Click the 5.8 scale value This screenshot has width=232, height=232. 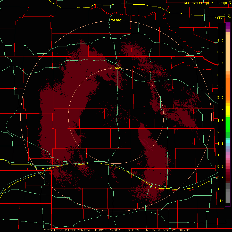click(220, 86)
